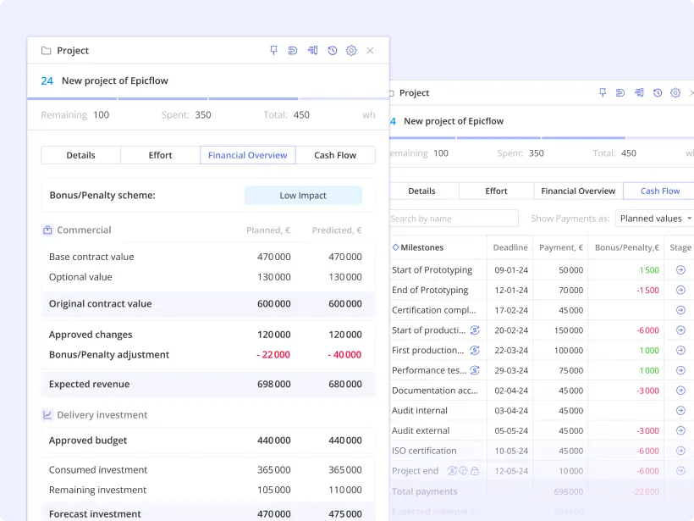Click the filter bars icon in right Project window
Screen dimensions: 694x521
click(639, 92)
